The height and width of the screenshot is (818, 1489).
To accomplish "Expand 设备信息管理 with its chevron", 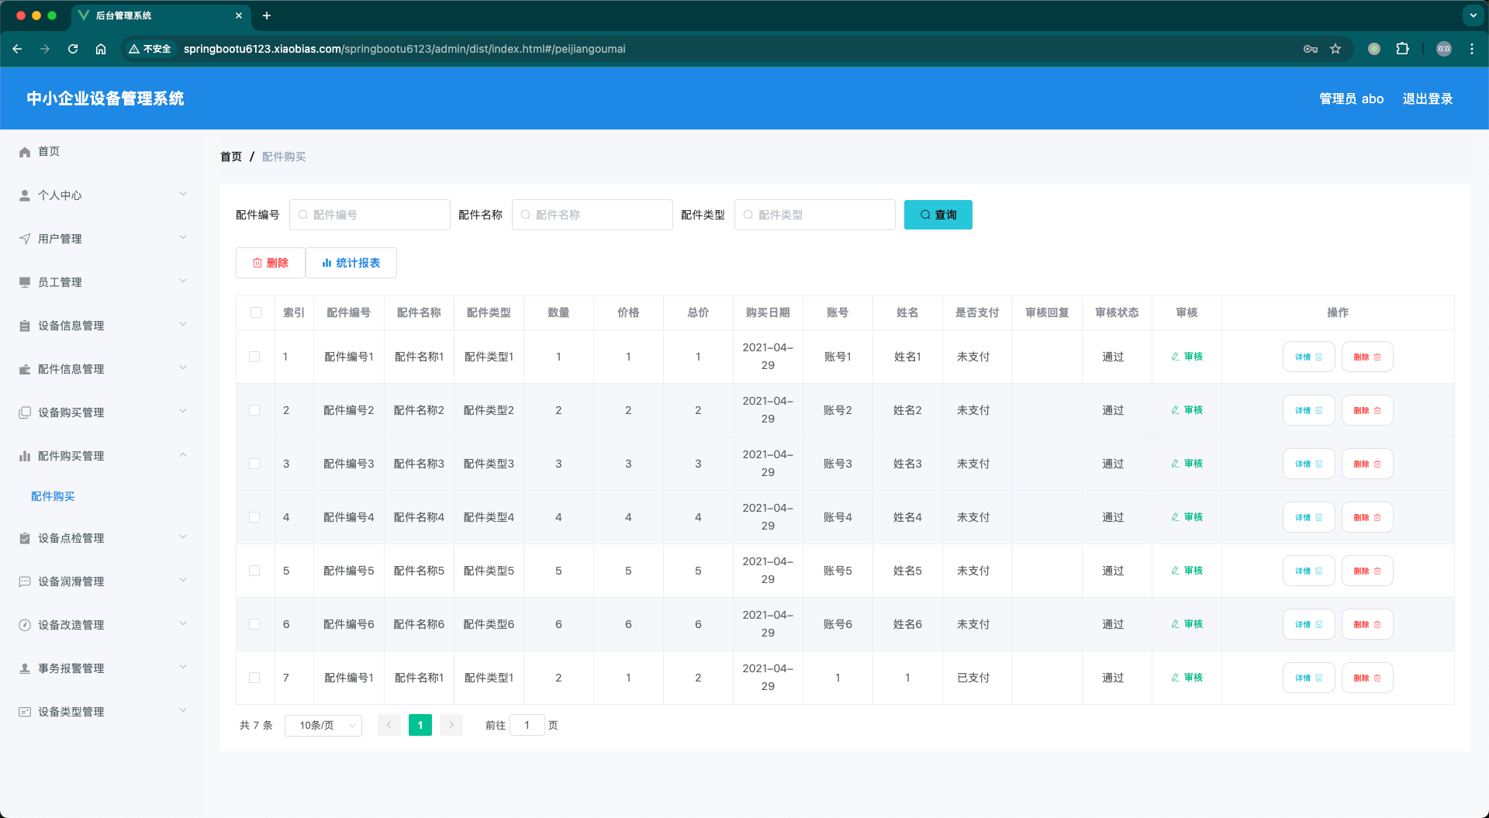I will point(183,324).
